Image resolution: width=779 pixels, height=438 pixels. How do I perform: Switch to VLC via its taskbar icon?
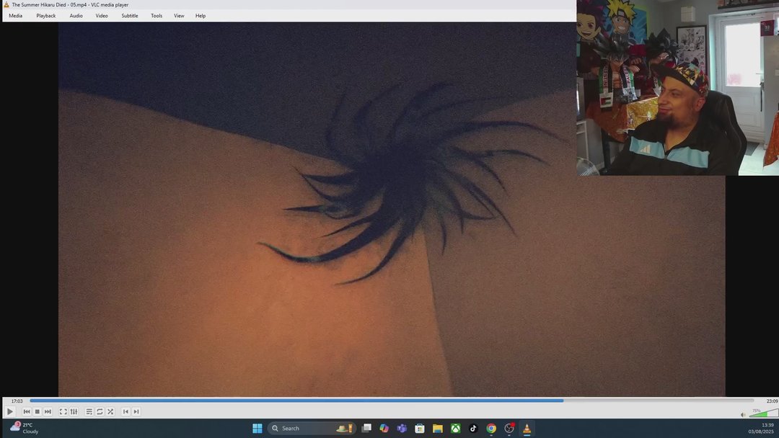pos(527,428)
